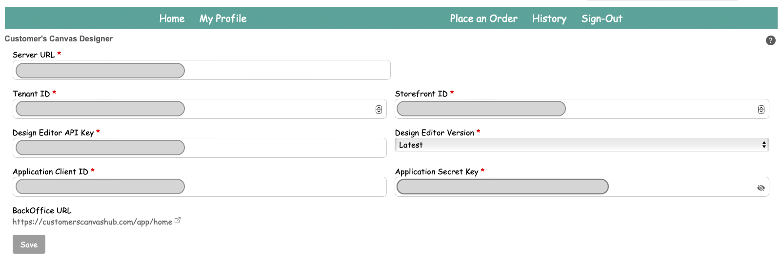Open the My Profile menu item
This screenshot has width=783, height=261.
click(x=223, y=19)
